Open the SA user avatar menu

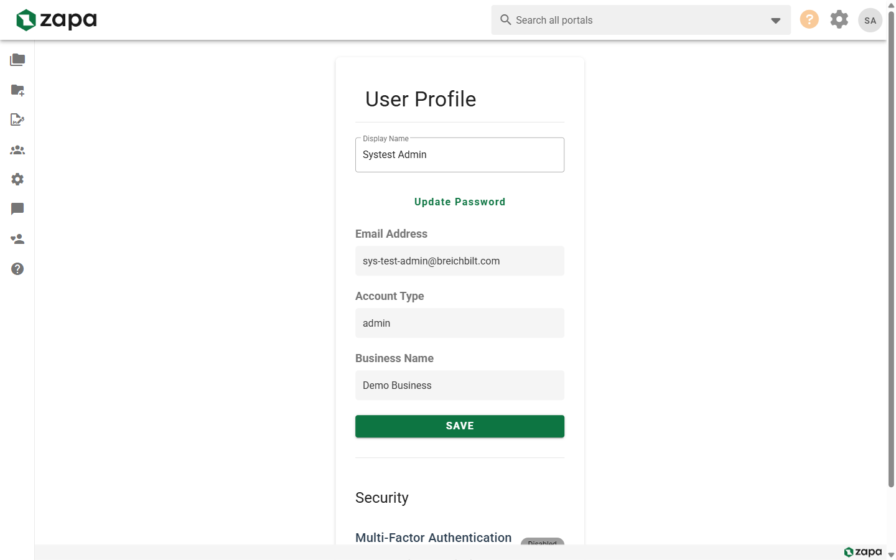coord(870,20)
